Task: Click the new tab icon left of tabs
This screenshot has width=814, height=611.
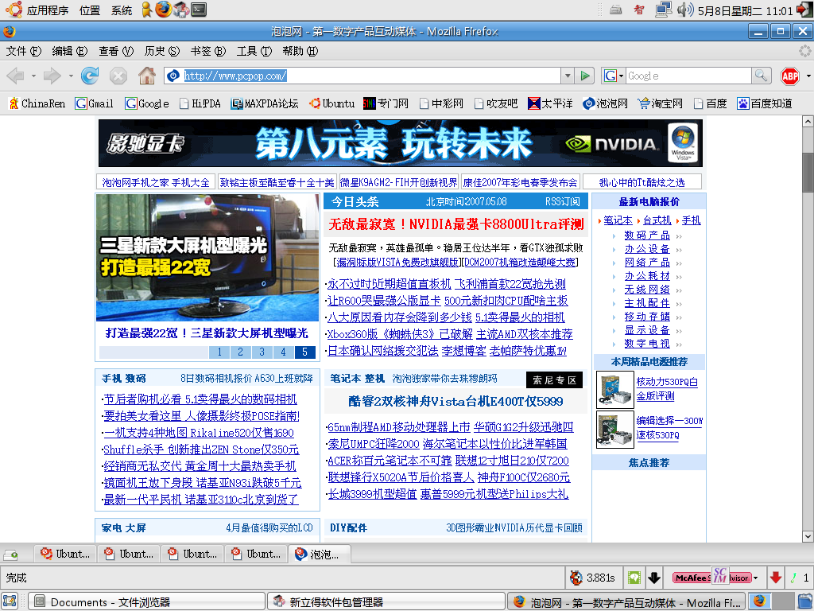Action: pos(11,555)
